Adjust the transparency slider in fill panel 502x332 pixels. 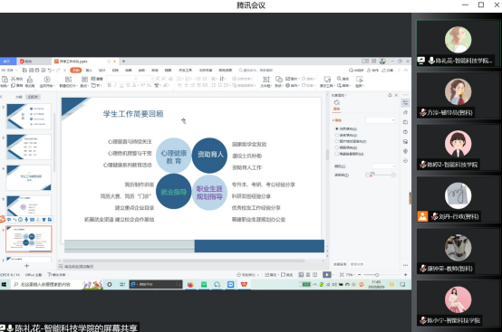(x=381, y=175)
